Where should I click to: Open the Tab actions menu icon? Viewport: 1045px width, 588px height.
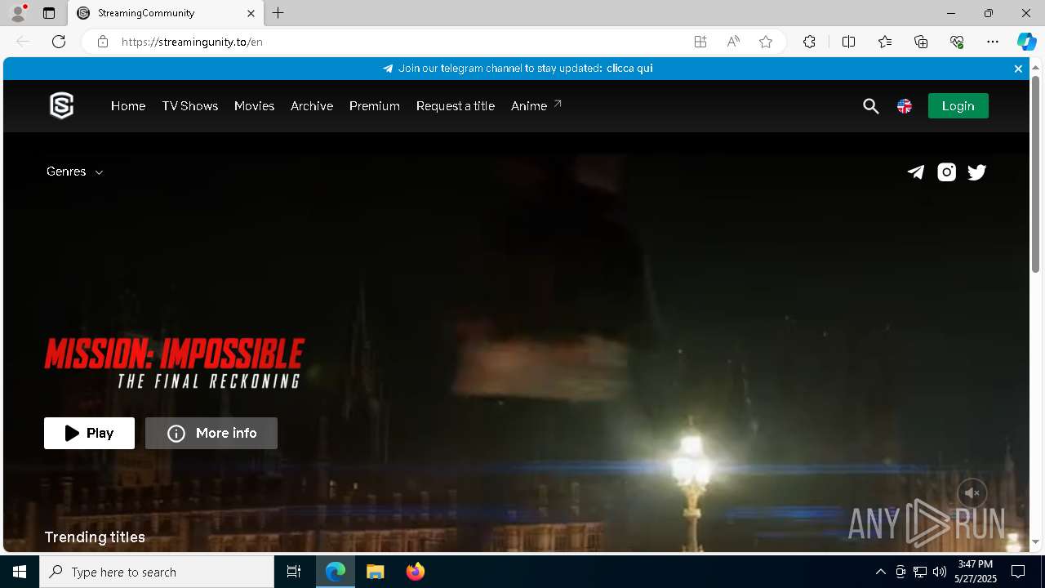pos(49,13)
